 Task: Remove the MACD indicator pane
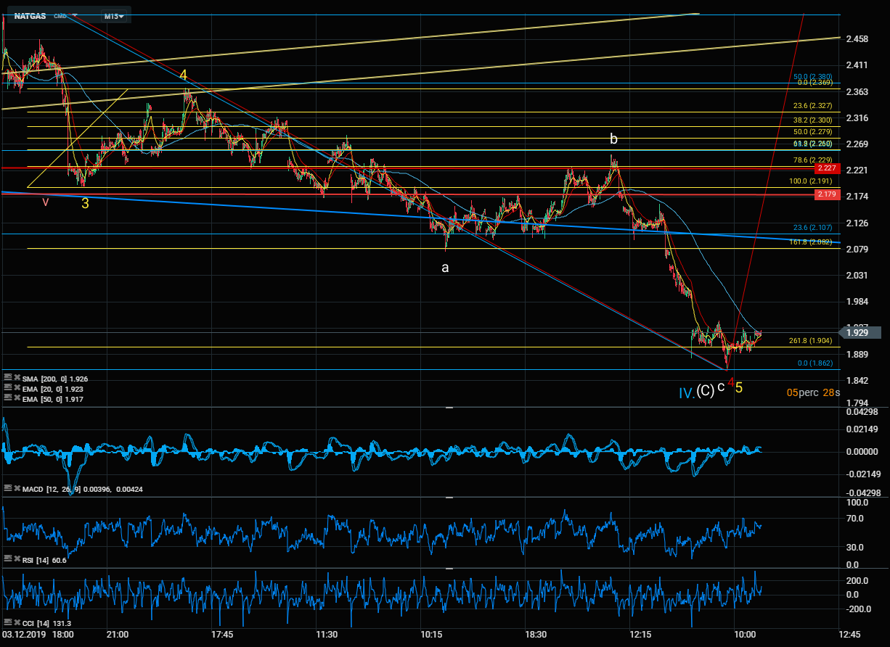[x=17, y=489]
